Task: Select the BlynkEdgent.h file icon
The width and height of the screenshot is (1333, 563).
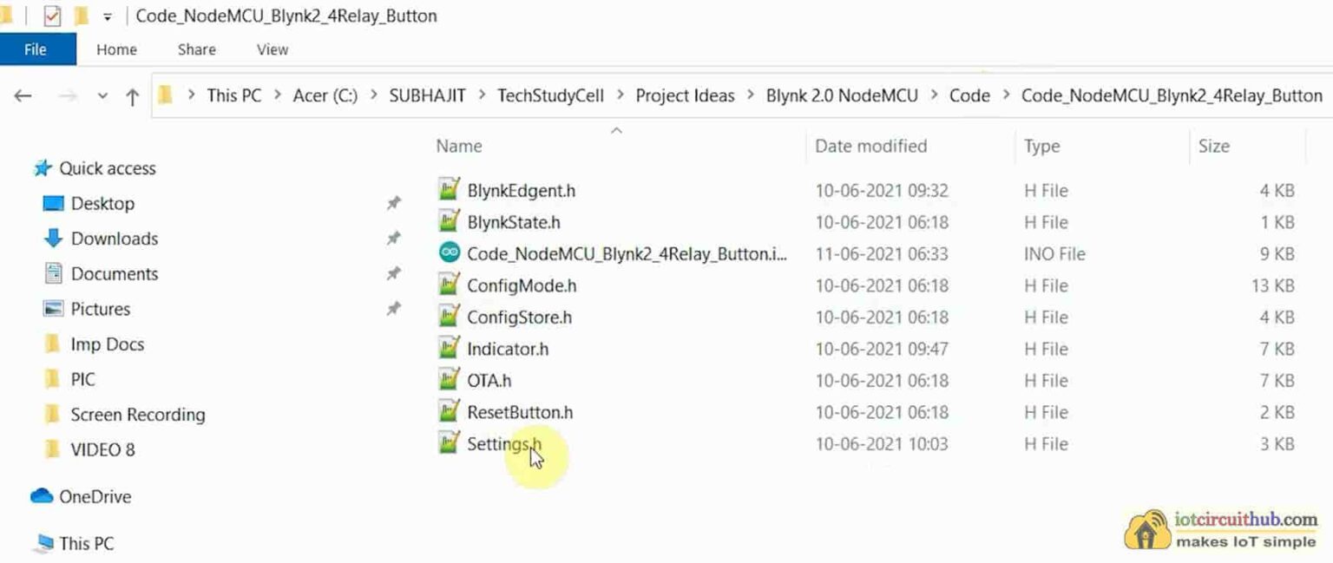Action: click(x=449, y=190)
